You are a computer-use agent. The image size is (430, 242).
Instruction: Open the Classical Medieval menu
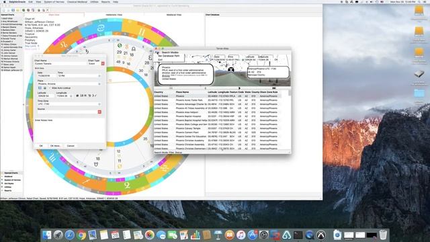[77, 1]
